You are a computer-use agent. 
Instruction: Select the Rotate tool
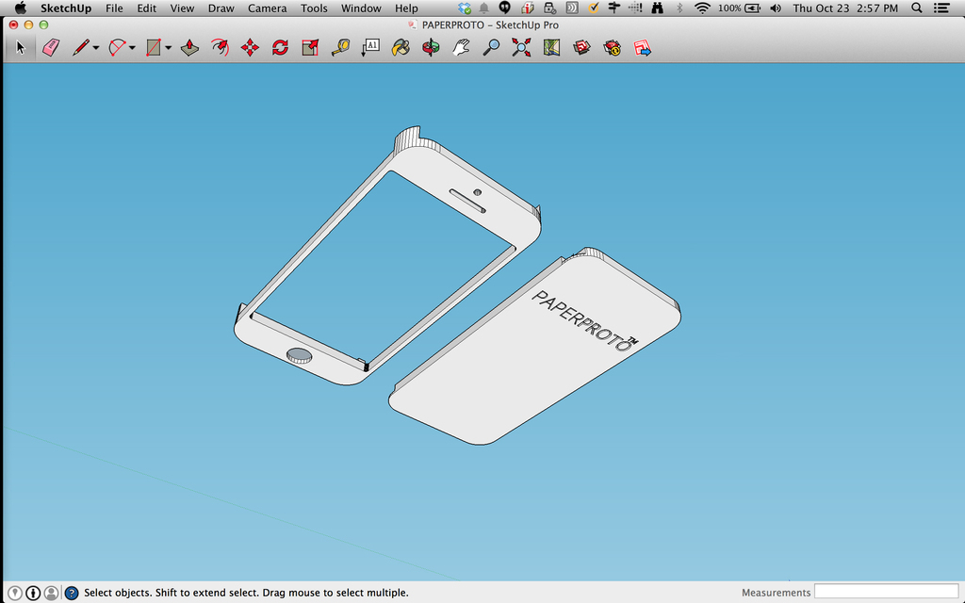280,47
